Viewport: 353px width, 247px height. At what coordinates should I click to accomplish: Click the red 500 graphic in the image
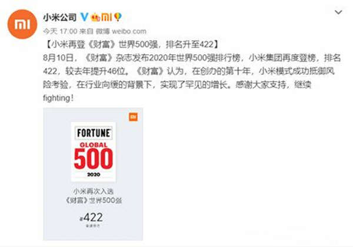pyautogui.click(x=94, y=159)
